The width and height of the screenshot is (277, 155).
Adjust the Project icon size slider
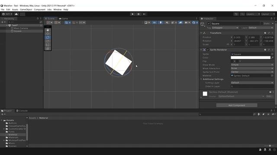269,146
